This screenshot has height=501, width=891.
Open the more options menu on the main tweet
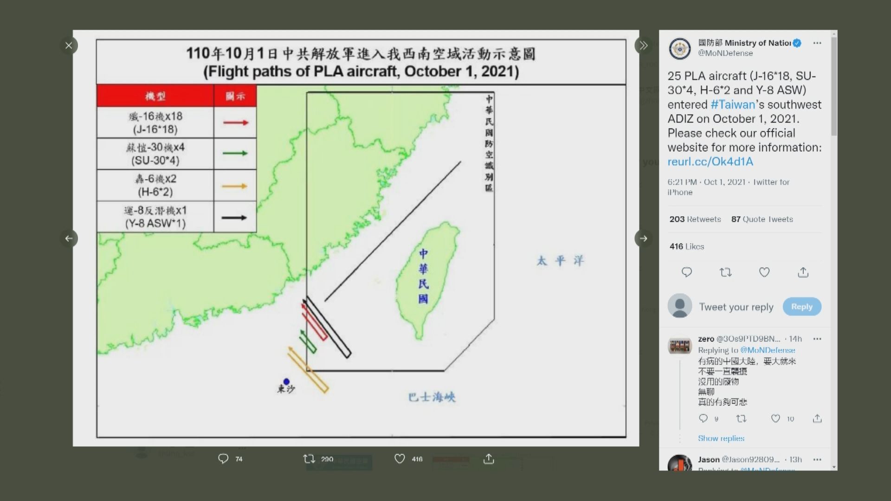pos(817,43)
